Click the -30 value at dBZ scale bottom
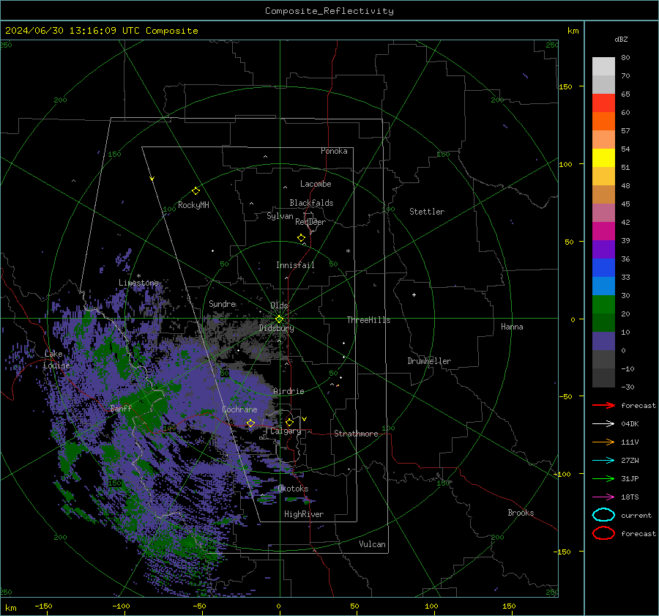 [628, 387]
